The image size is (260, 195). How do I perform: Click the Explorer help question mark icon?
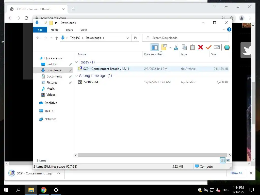click(229, 29)
